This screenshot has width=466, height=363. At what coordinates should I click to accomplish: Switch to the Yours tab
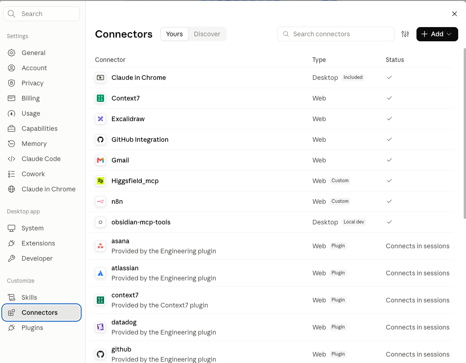(x=174, y=34)
